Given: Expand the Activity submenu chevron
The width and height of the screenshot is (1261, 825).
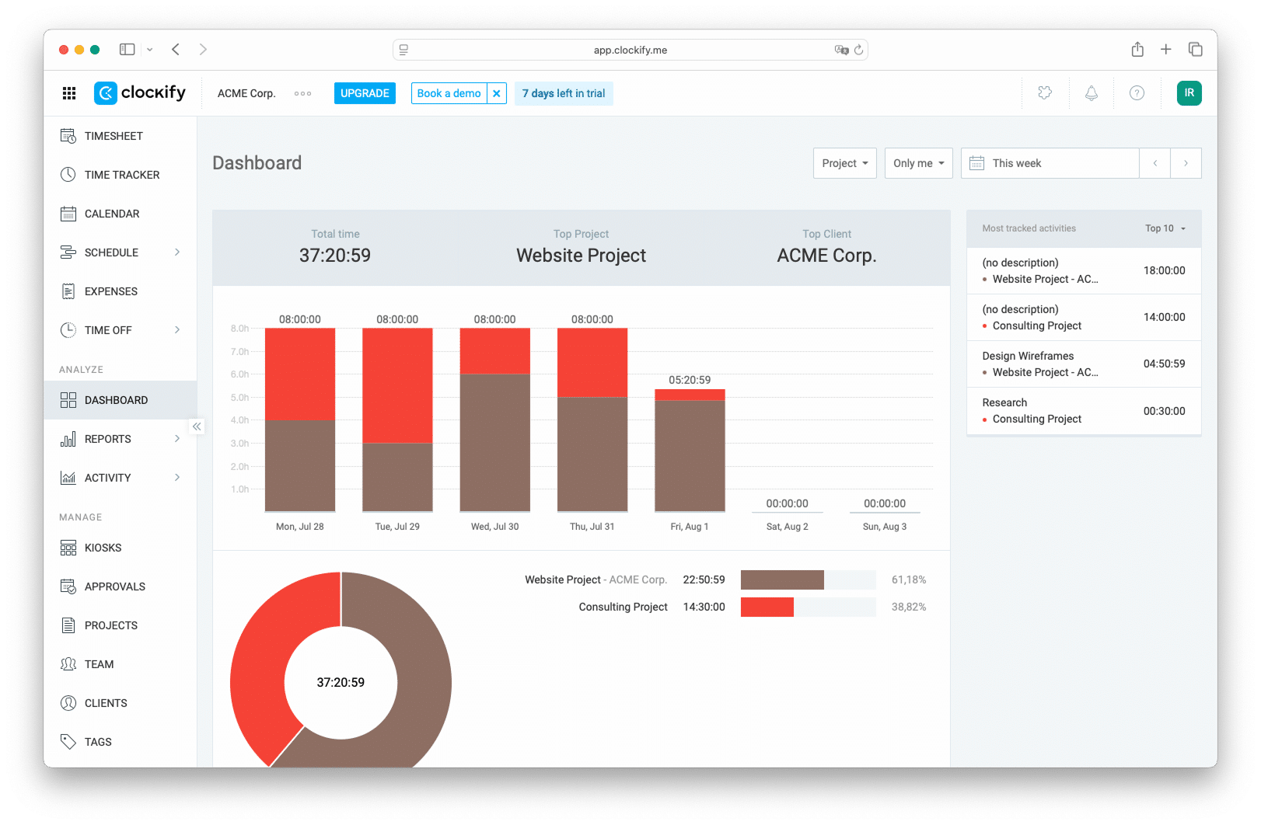Looking at the screenshot, I should [177, 478].
